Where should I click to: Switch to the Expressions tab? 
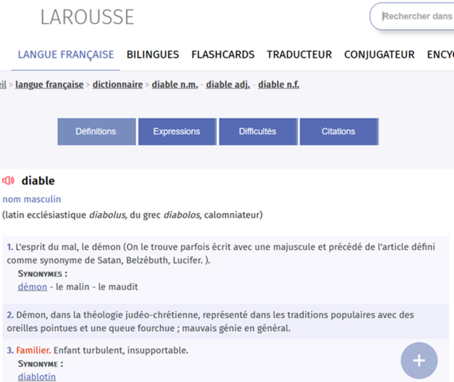click(177, 132)
